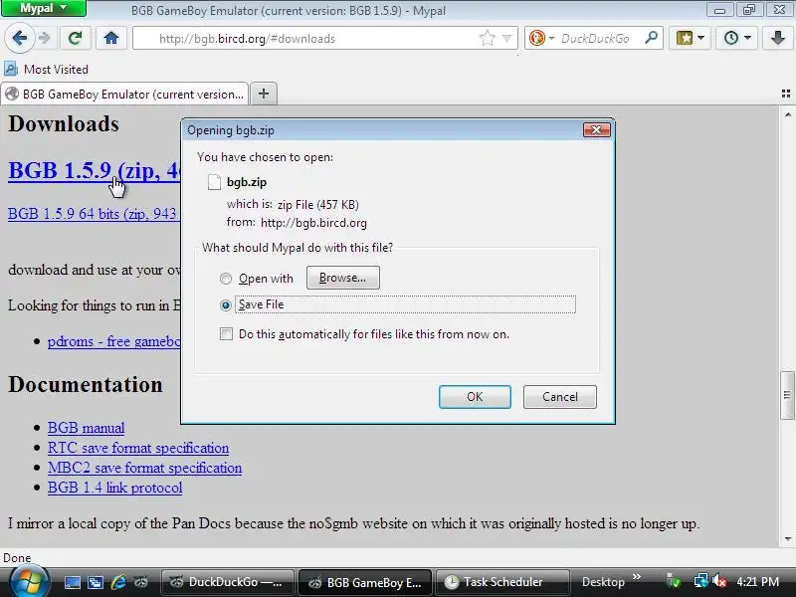Viewport: 796px width, 597px height.
Task: Click the BGB 1.5.9 64 bits link
Action: (94, 214)
